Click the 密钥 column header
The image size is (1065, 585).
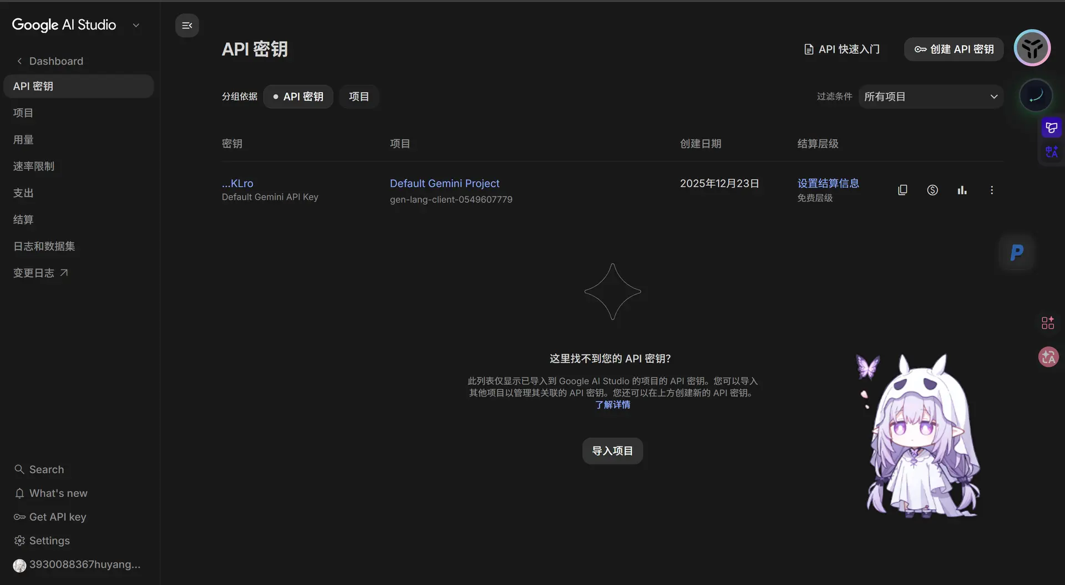coord(232,144)
